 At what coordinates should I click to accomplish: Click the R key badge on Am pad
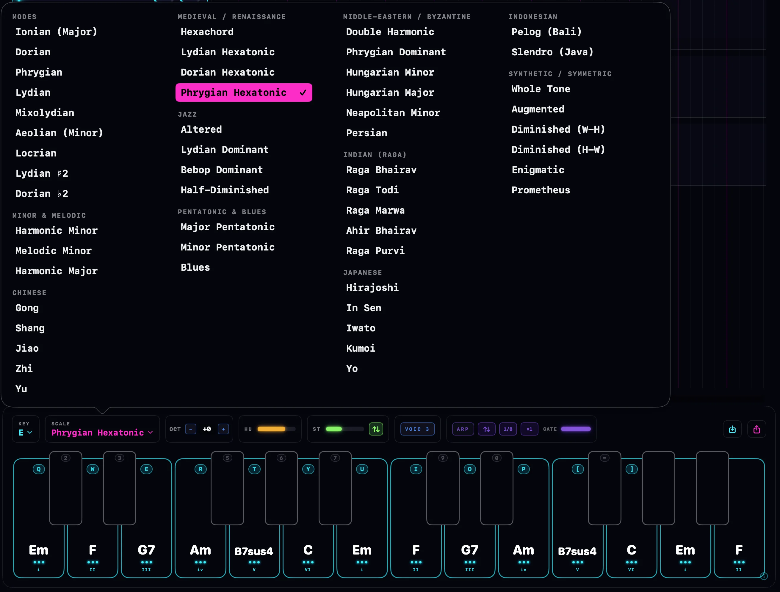(x=200, y=469)
